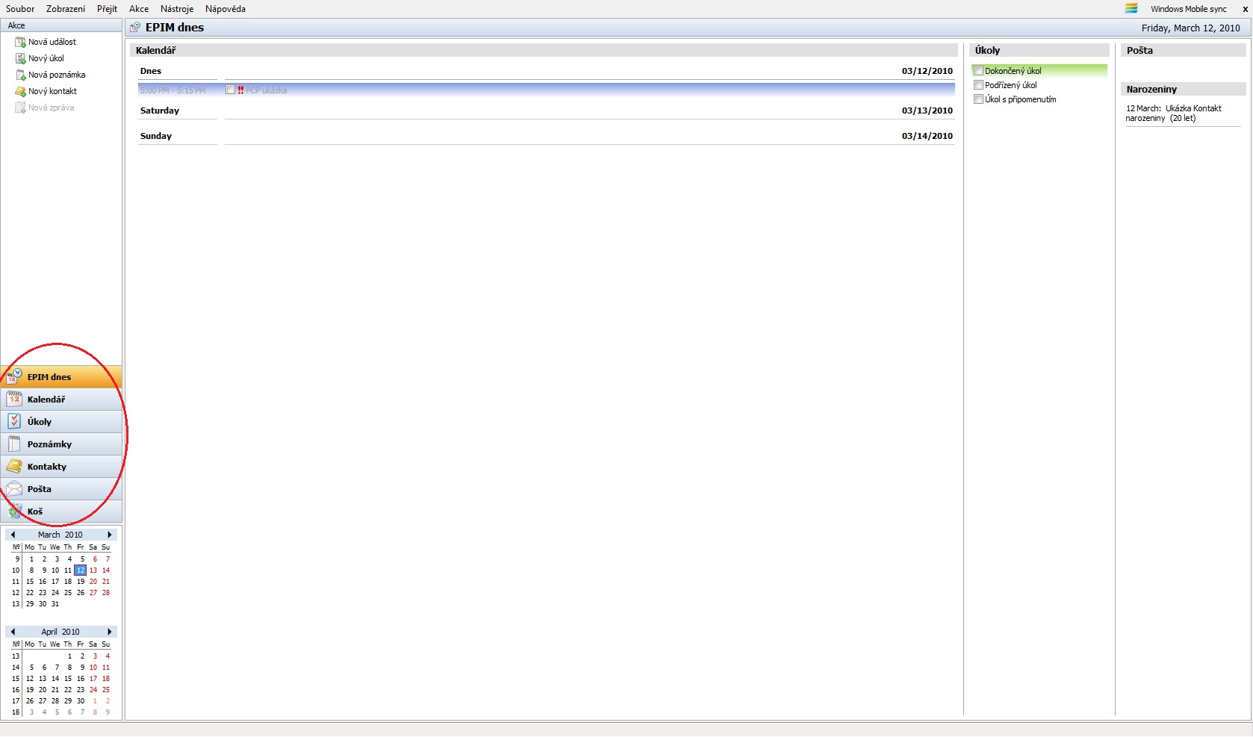Click the Nový úkol link
This screenshot has width=1253, height=737.
click(x=46, y=58)
